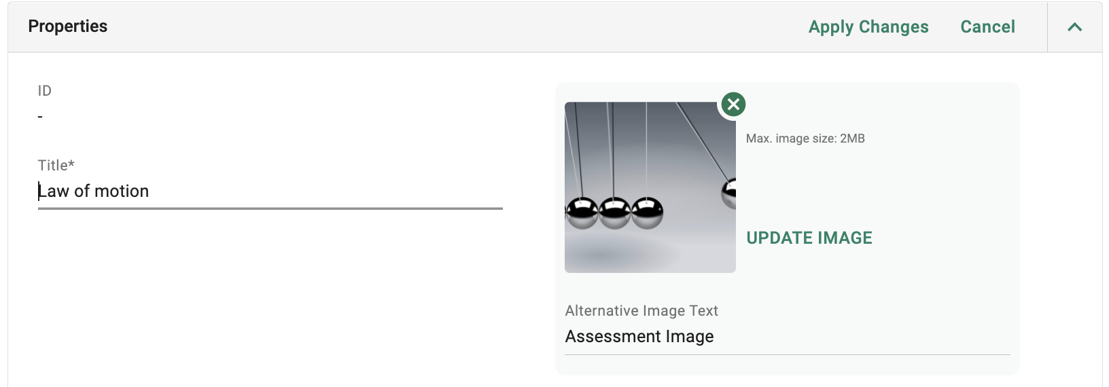Click the word Changes in Apply Changes
This screenshot has height=387, width=1109.
pyautogui.click(x=894, y=27)
